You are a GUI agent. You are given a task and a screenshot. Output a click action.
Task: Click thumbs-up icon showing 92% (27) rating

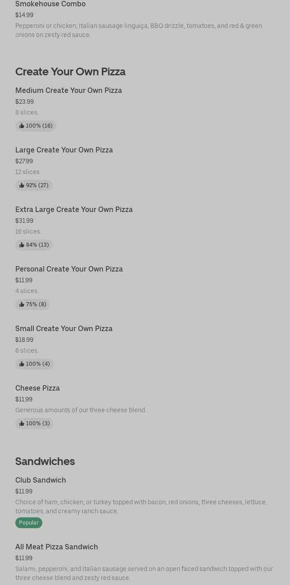pos(22,185)
